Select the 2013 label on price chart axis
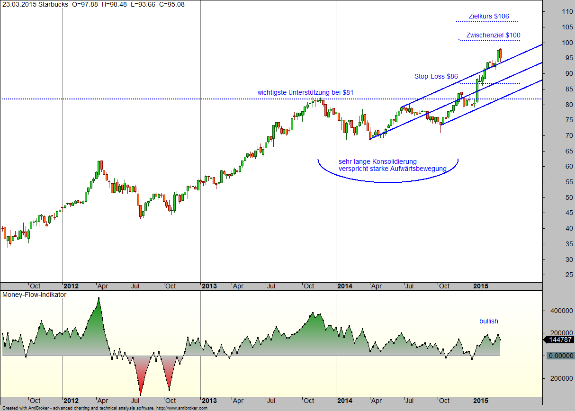This screenshot has width=575, height=411. (209, 286)
